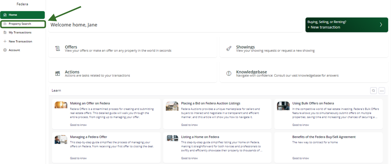The image size is (391, 164).
Task: Click the Showings key icon
Action: point(229,49)
